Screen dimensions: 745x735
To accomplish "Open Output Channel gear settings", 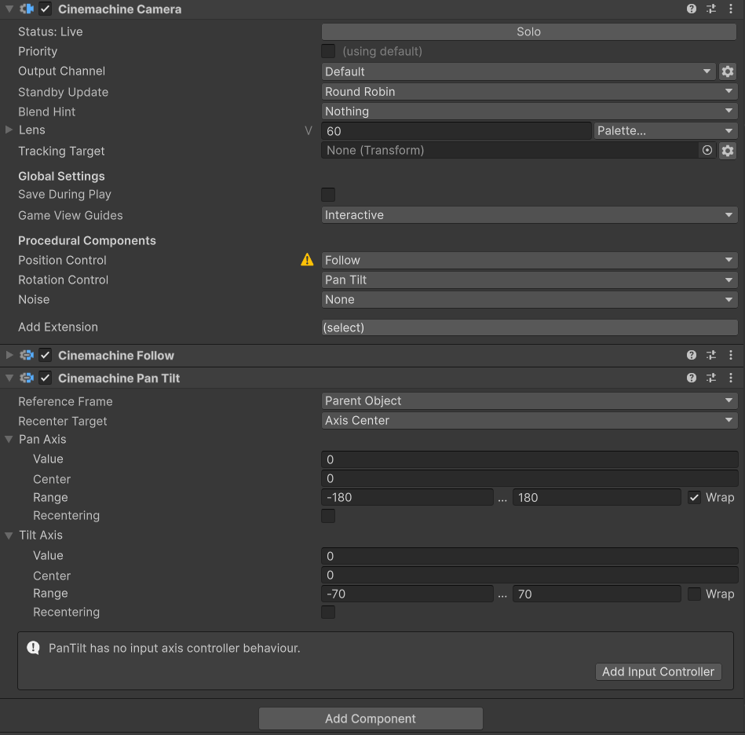I will coord(728,71).
